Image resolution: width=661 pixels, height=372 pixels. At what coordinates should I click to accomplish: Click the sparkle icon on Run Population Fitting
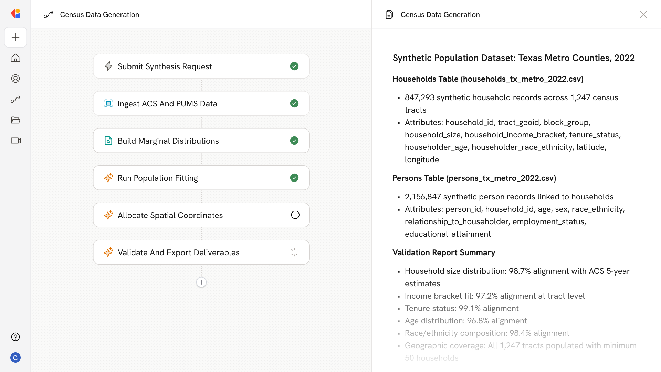[x=108, y=178]
